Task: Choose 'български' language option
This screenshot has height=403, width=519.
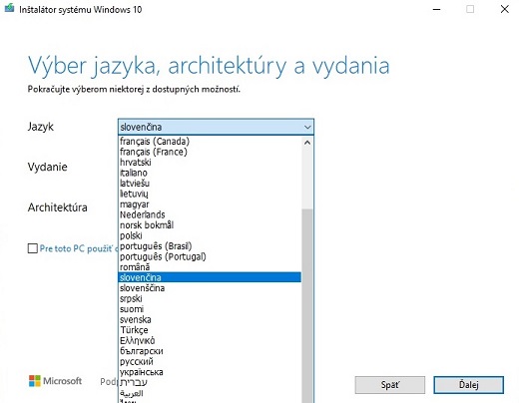Action: click(210, 351)
